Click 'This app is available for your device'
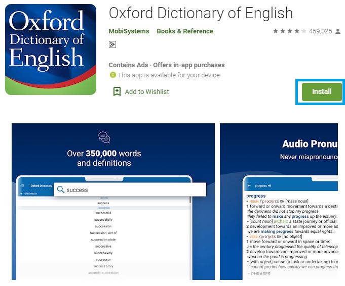The width and height of the screenshot is (345, 286). tap(169, 75)
